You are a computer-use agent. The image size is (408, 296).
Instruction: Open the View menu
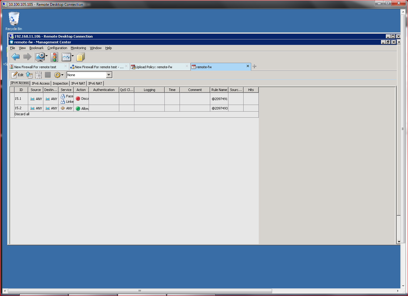click(x=22, y=48)
